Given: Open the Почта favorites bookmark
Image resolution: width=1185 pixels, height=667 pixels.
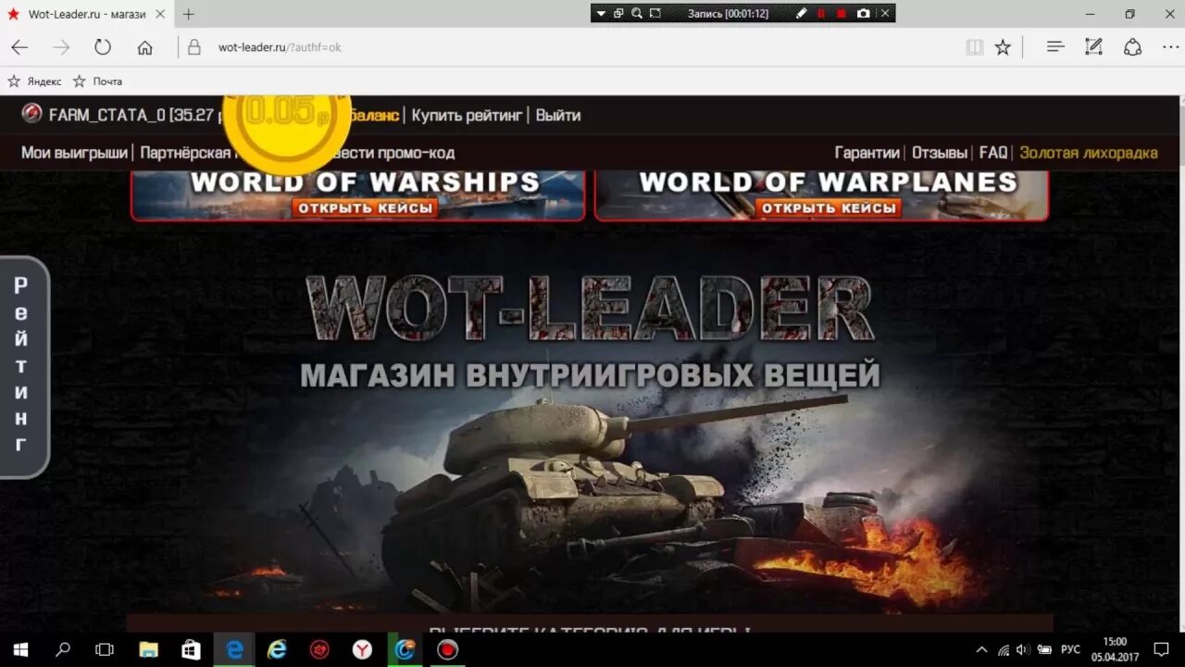Looking at the screenshot, I should pos(97,82).
